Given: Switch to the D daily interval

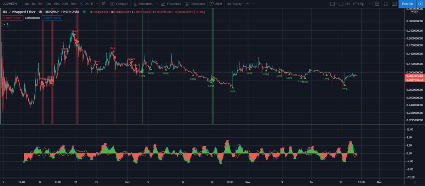Looking at the screenshot, I should (92, 4).
